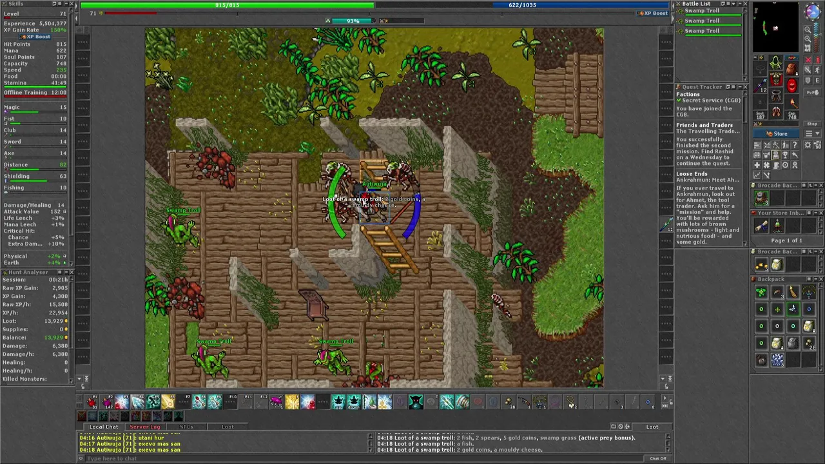
Task: Click the Quest Tracker scrollbar down arrow
Action: click(x=745, y=244)
